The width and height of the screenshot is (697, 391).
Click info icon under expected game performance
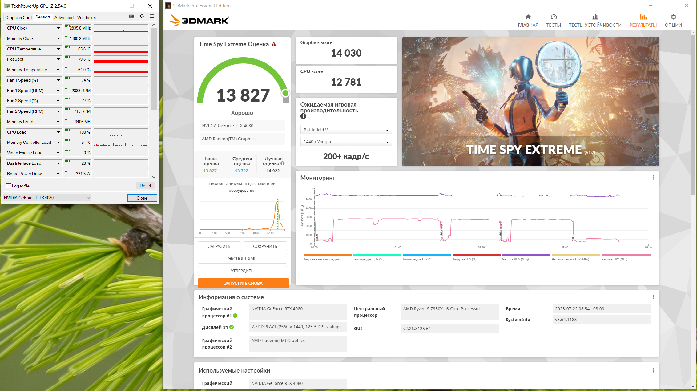coord(303,116)
